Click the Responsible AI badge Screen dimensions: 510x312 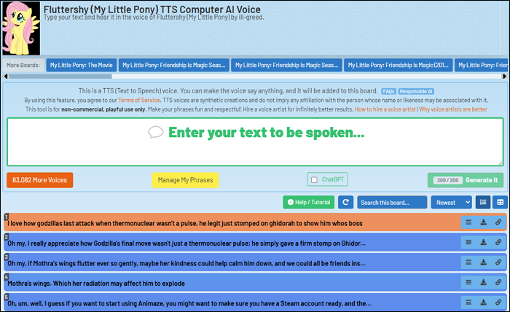pyautogui.click(x=416, y=91)
